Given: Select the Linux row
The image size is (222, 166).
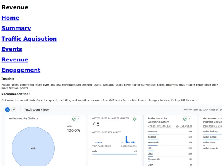Looking at the screenshot, I should pos(170,154).
